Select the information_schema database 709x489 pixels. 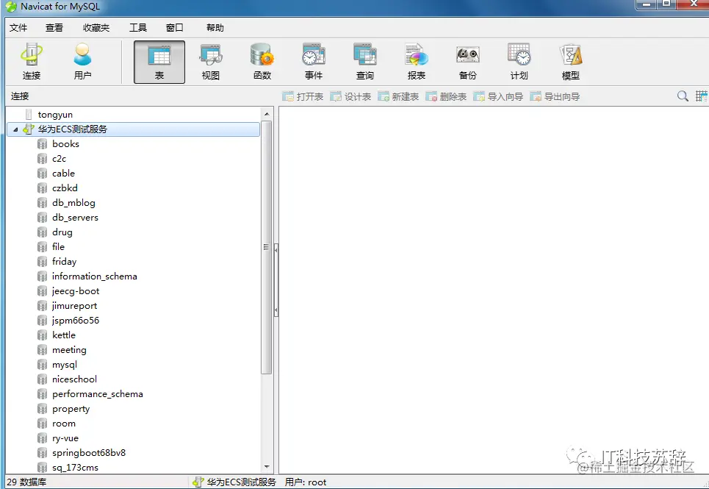95,276
